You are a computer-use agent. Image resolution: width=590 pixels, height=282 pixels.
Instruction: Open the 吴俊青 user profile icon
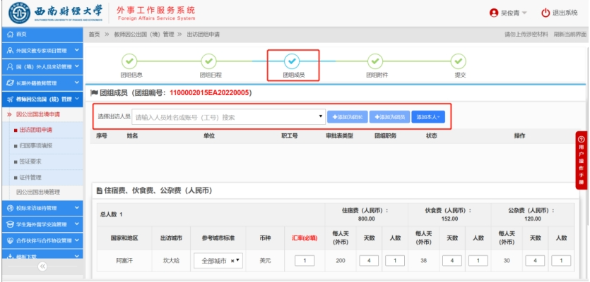[x=493, y=13]
